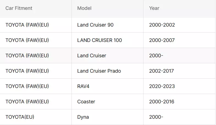Select the 2002-2017 year cell
216x125 pixels.
coord(179,71)
